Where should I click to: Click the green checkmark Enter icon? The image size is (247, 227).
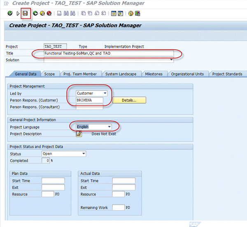click(x=10, y=14)
